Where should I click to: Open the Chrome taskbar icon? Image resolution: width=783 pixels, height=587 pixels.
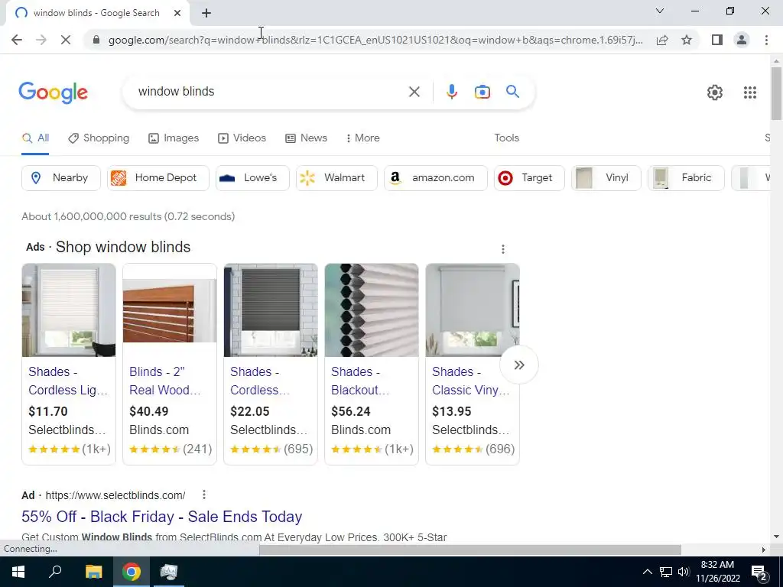(x=132, y=572)
